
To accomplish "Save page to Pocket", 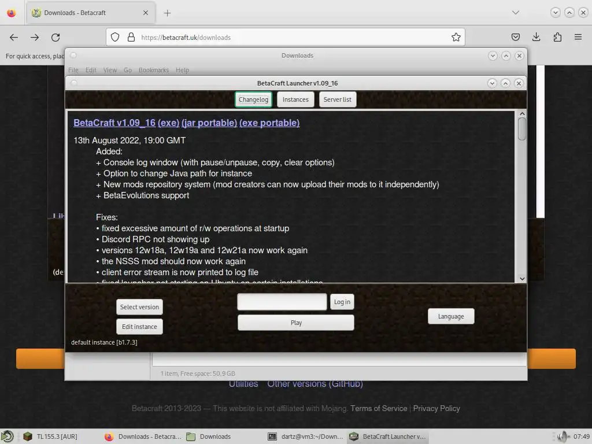I will point(515,37).
